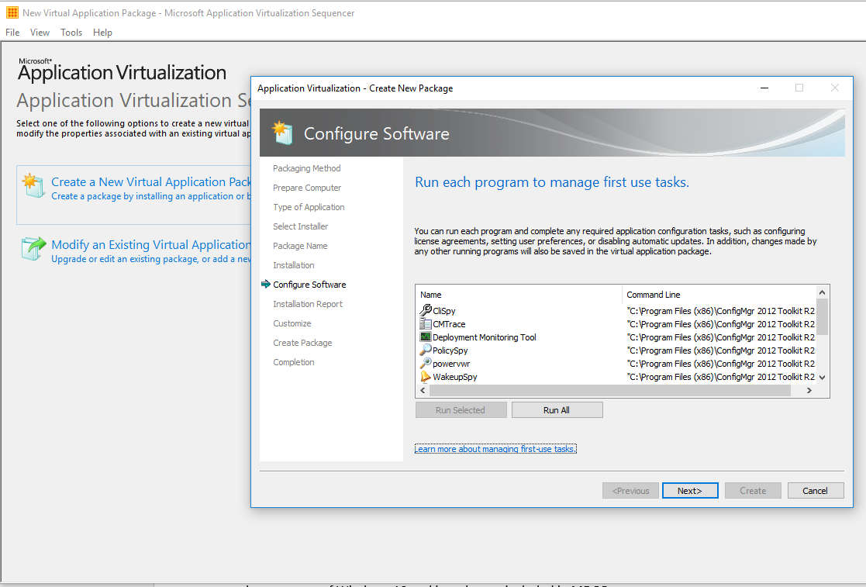Image resolution: width=866 pixels, height=587 pixels.
Task: Click the vertical scrollbar thumb in program list
Action: pos(823,316)
